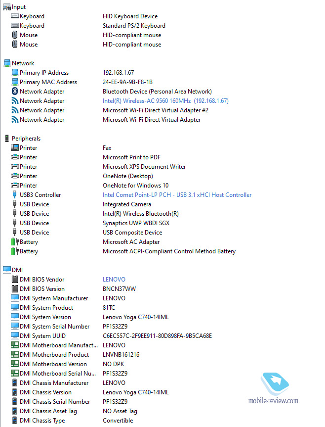The image size is (325, 427).
Task: Click the battery icon of ACPI-Compliant Control Method Battery
Action: coord(15,251)
